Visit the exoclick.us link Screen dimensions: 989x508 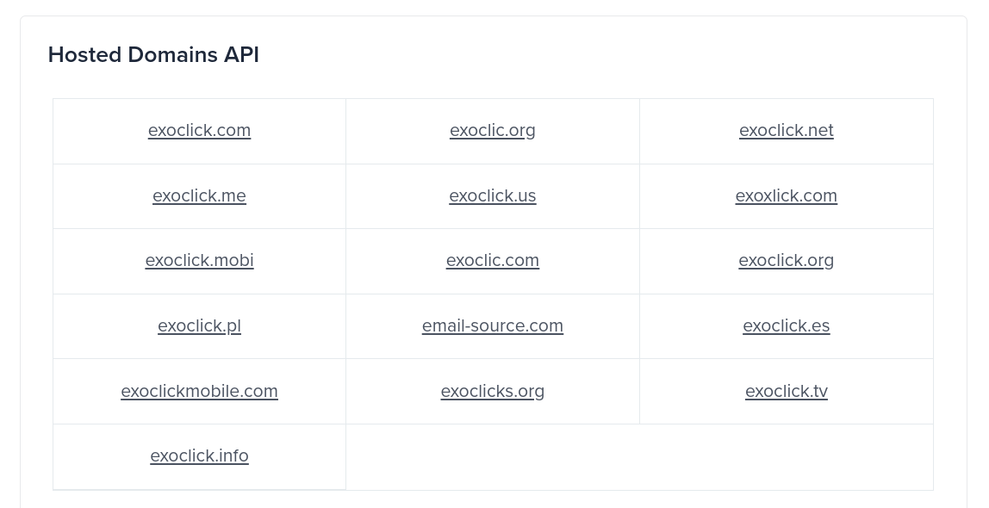tap(492, 195)
